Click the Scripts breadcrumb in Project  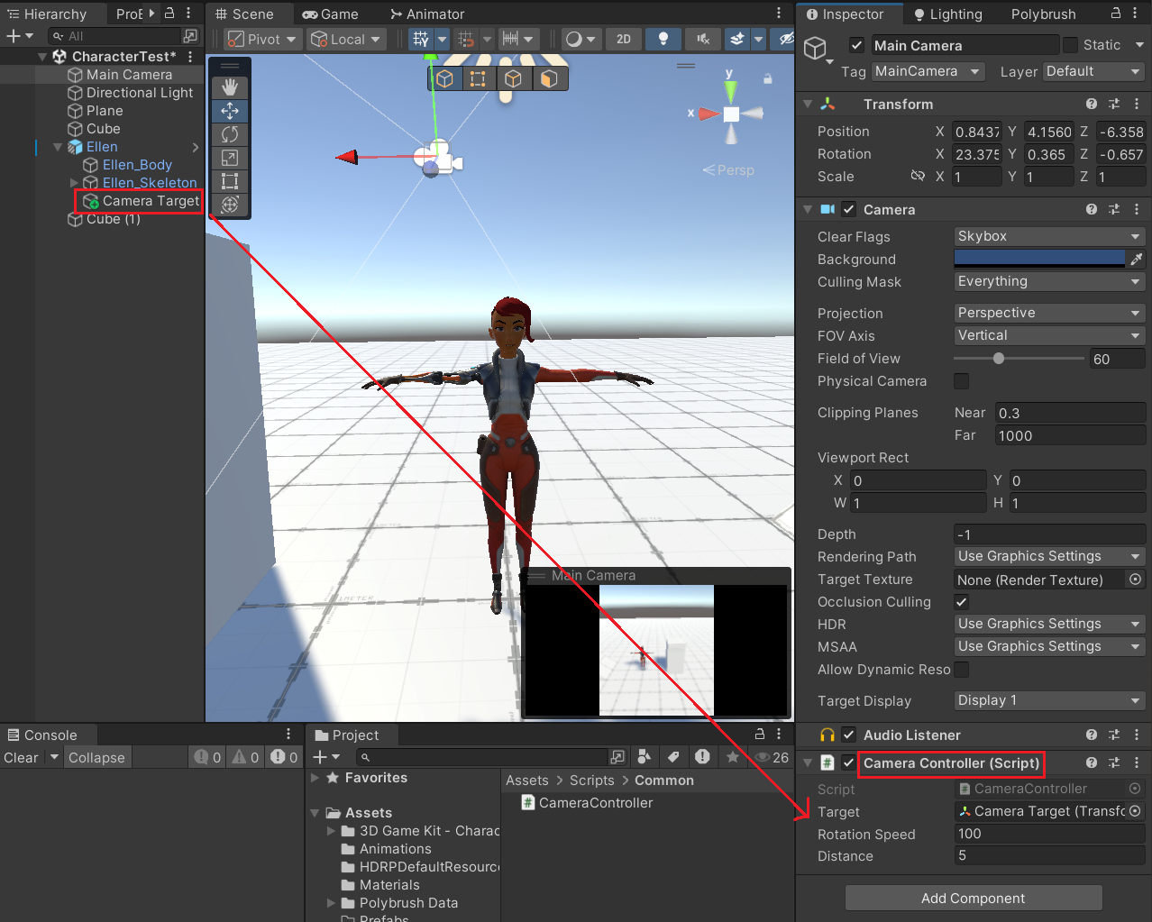click(x=592, y=781)
